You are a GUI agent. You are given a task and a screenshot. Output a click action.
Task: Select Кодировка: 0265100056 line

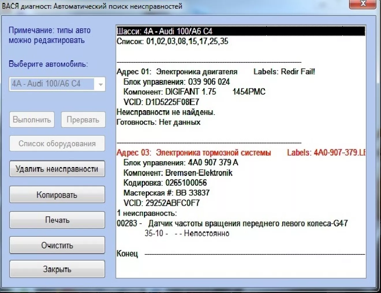tap(165, 183)
